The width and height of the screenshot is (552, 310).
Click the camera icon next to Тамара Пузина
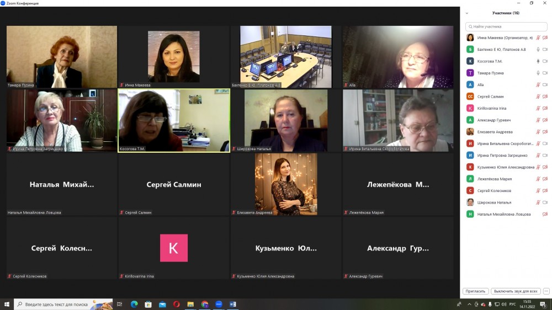click(545, 73)
